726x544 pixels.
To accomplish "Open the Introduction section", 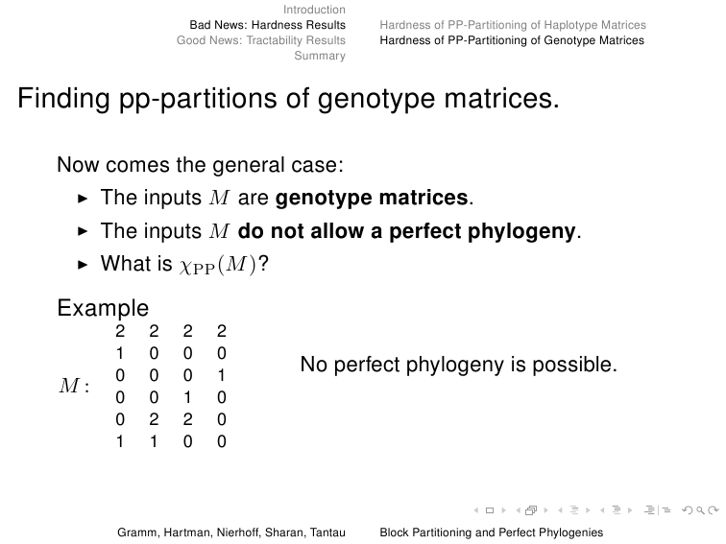I will pos(314,10).
